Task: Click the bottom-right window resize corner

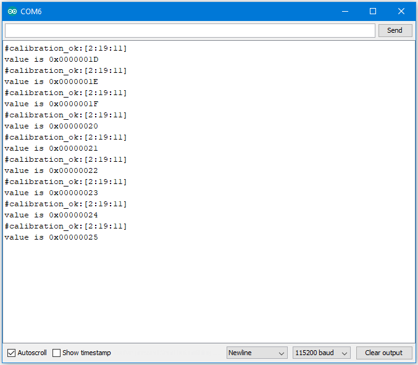Action: (415, 362)
